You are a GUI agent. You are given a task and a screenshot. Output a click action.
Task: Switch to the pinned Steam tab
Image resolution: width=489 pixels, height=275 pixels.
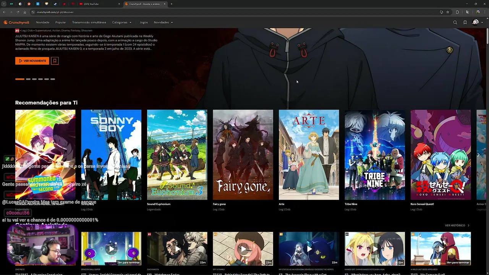pos(55,4)
